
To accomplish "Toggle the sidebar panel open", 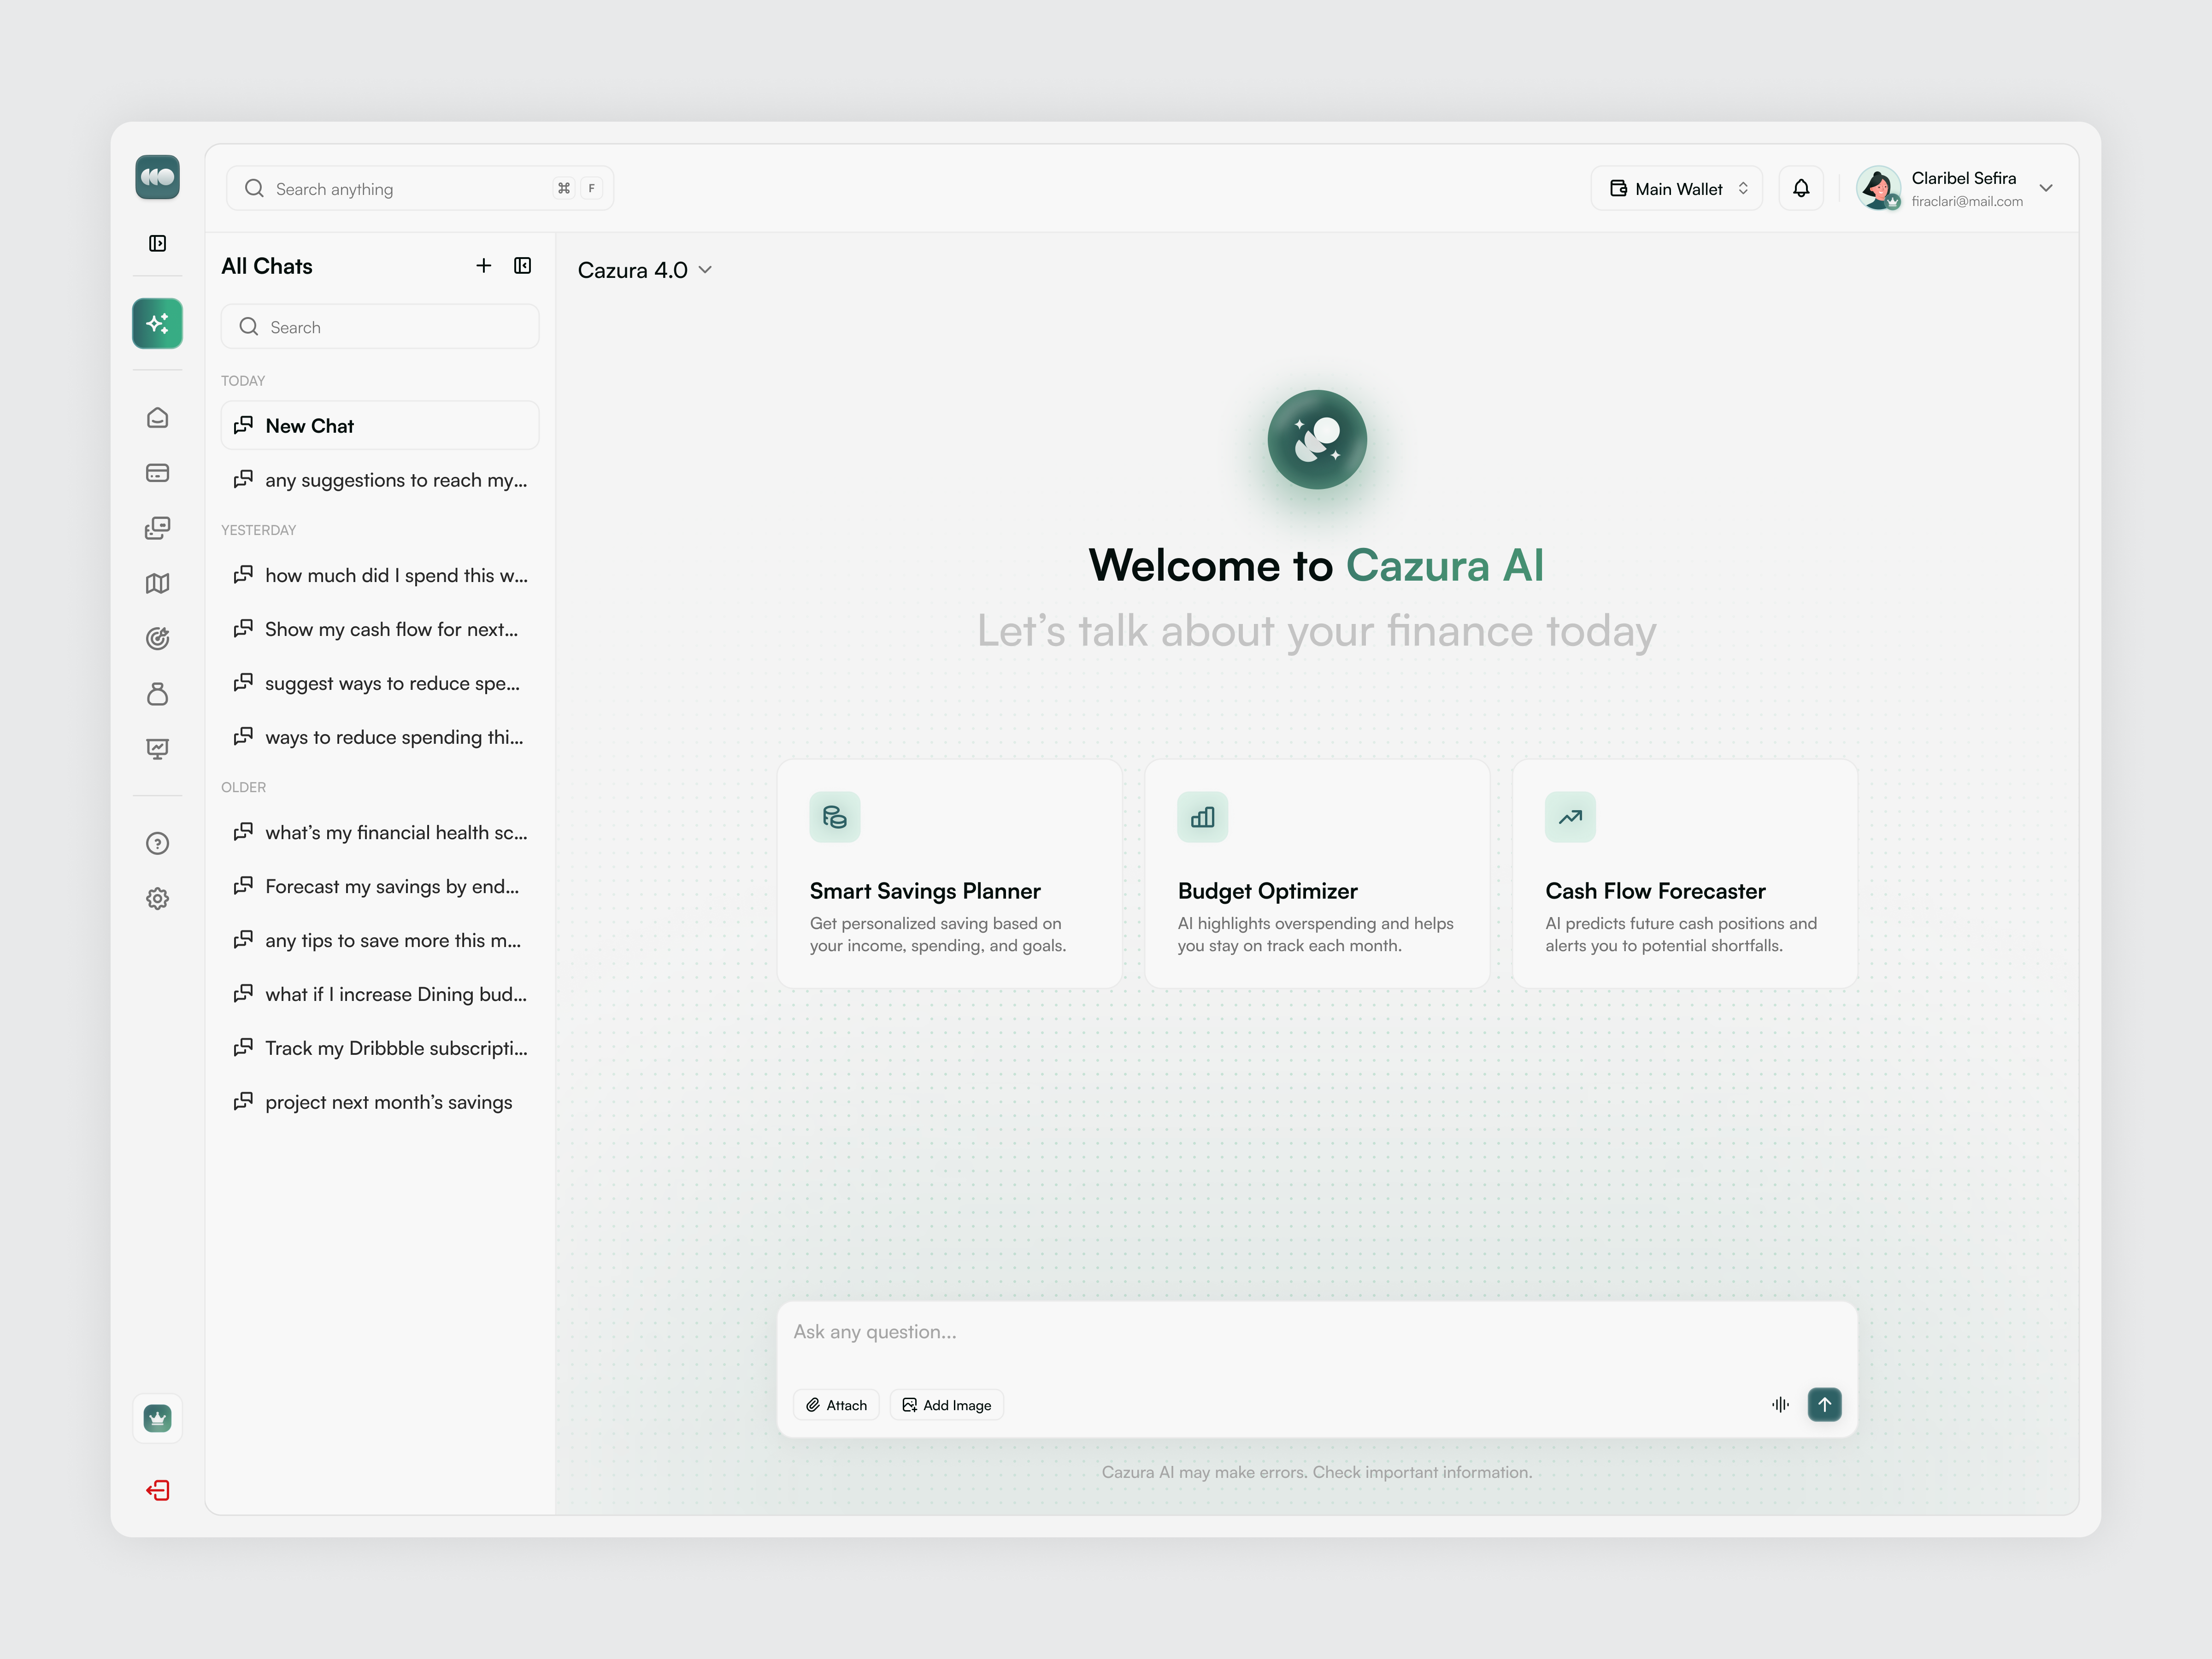I will (157, 243).
